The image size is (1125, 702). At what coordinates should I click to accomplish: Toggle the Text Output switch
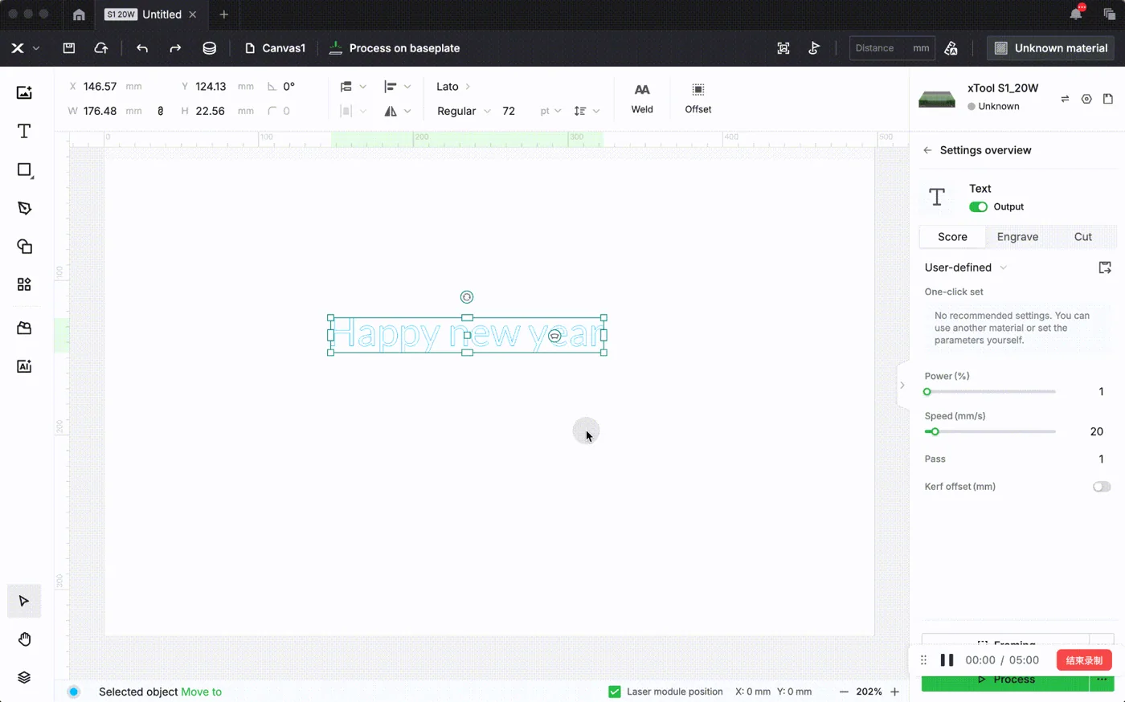pyautogui.click(x=978, y=206)
